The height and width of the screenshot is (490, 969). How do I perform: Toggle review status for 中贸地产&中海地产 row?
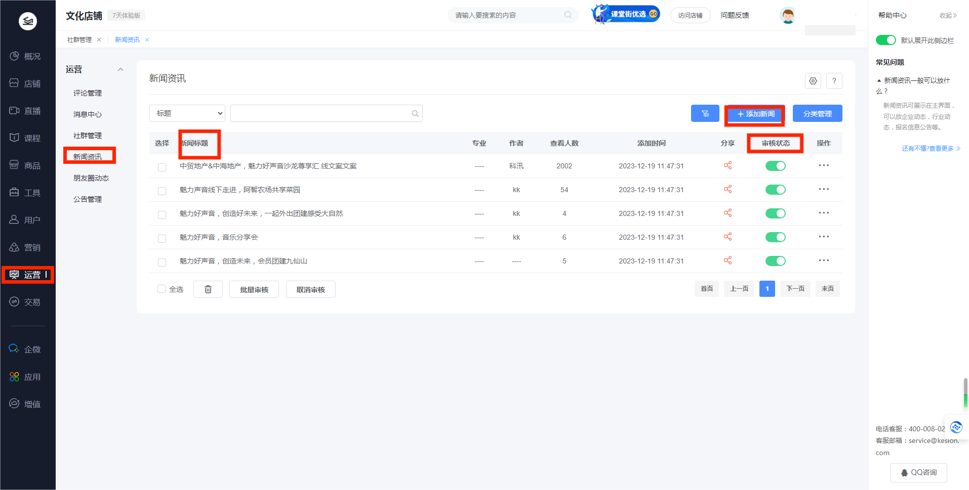775,166
